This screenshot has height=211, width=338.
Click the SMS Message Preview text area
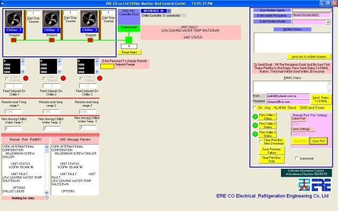(75, 170)
